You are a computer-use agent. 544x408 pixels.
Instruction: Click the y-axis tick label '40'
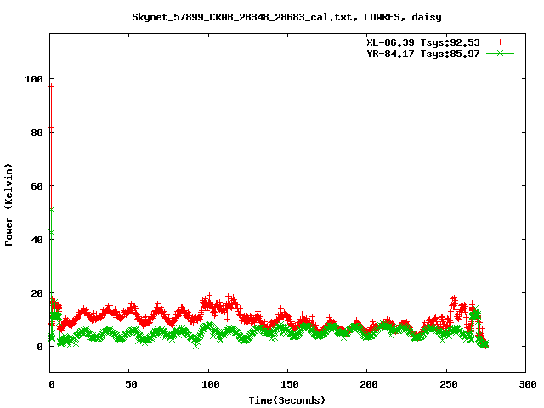coord(37,240)
